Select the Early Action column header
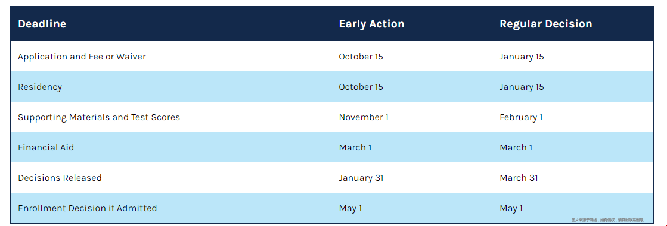 tap(371, 24)
